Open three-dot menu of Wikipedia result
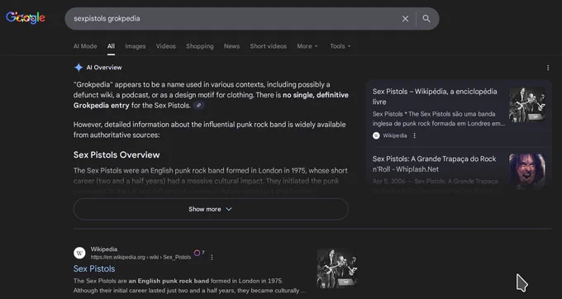562x299 pixels. coord(212,257)
